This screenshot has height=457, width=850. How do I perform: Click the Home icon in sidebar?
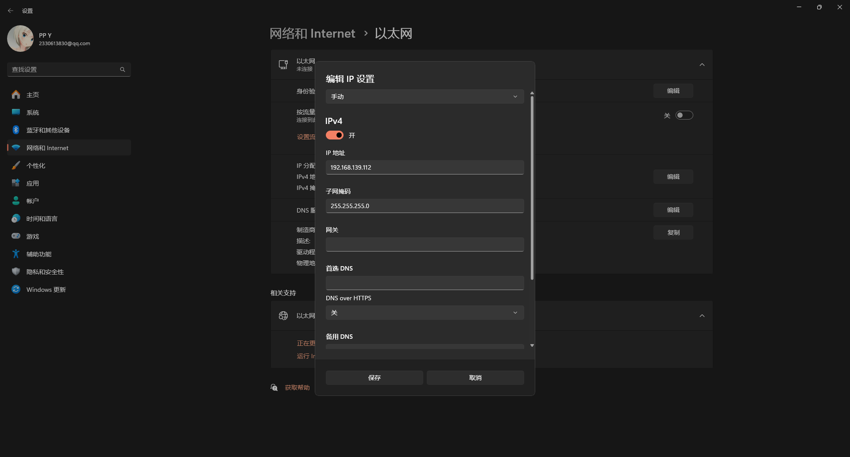16,95
